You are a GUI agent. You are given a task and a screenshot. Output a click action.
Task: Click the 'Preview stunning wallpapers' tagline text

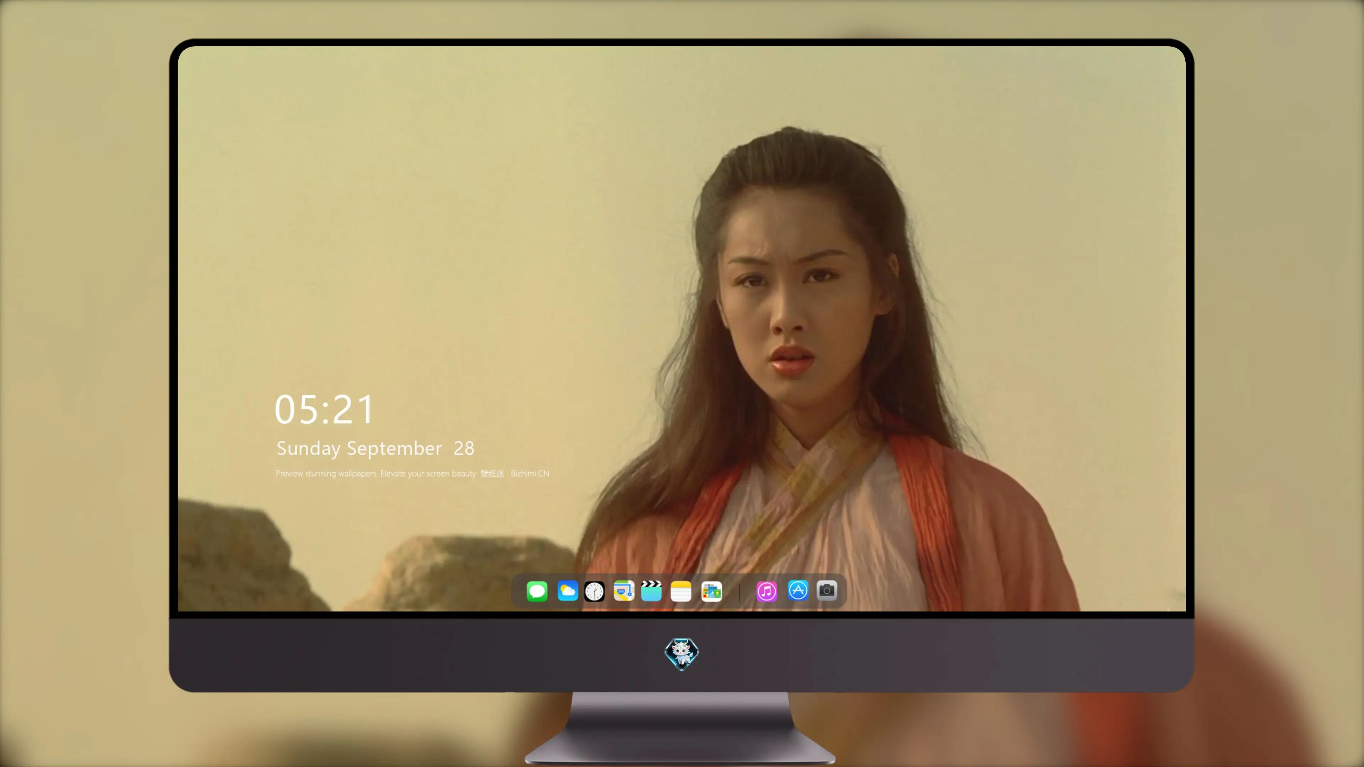412,473
